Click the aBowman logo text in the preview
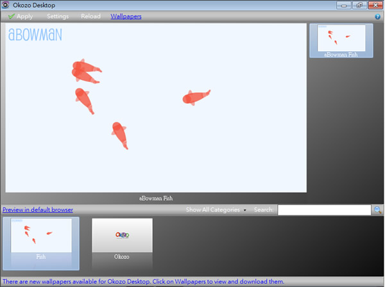Image resolution: width=385 pixels, height=287 pixels. (x=35, y=35)
